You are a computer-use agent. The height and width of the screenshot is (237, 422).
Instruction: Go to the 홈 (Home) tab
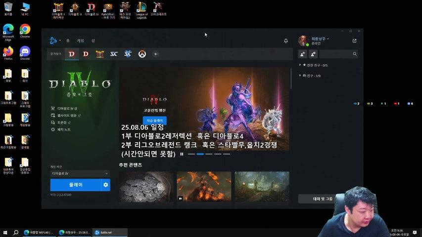[x=68, y=40]
